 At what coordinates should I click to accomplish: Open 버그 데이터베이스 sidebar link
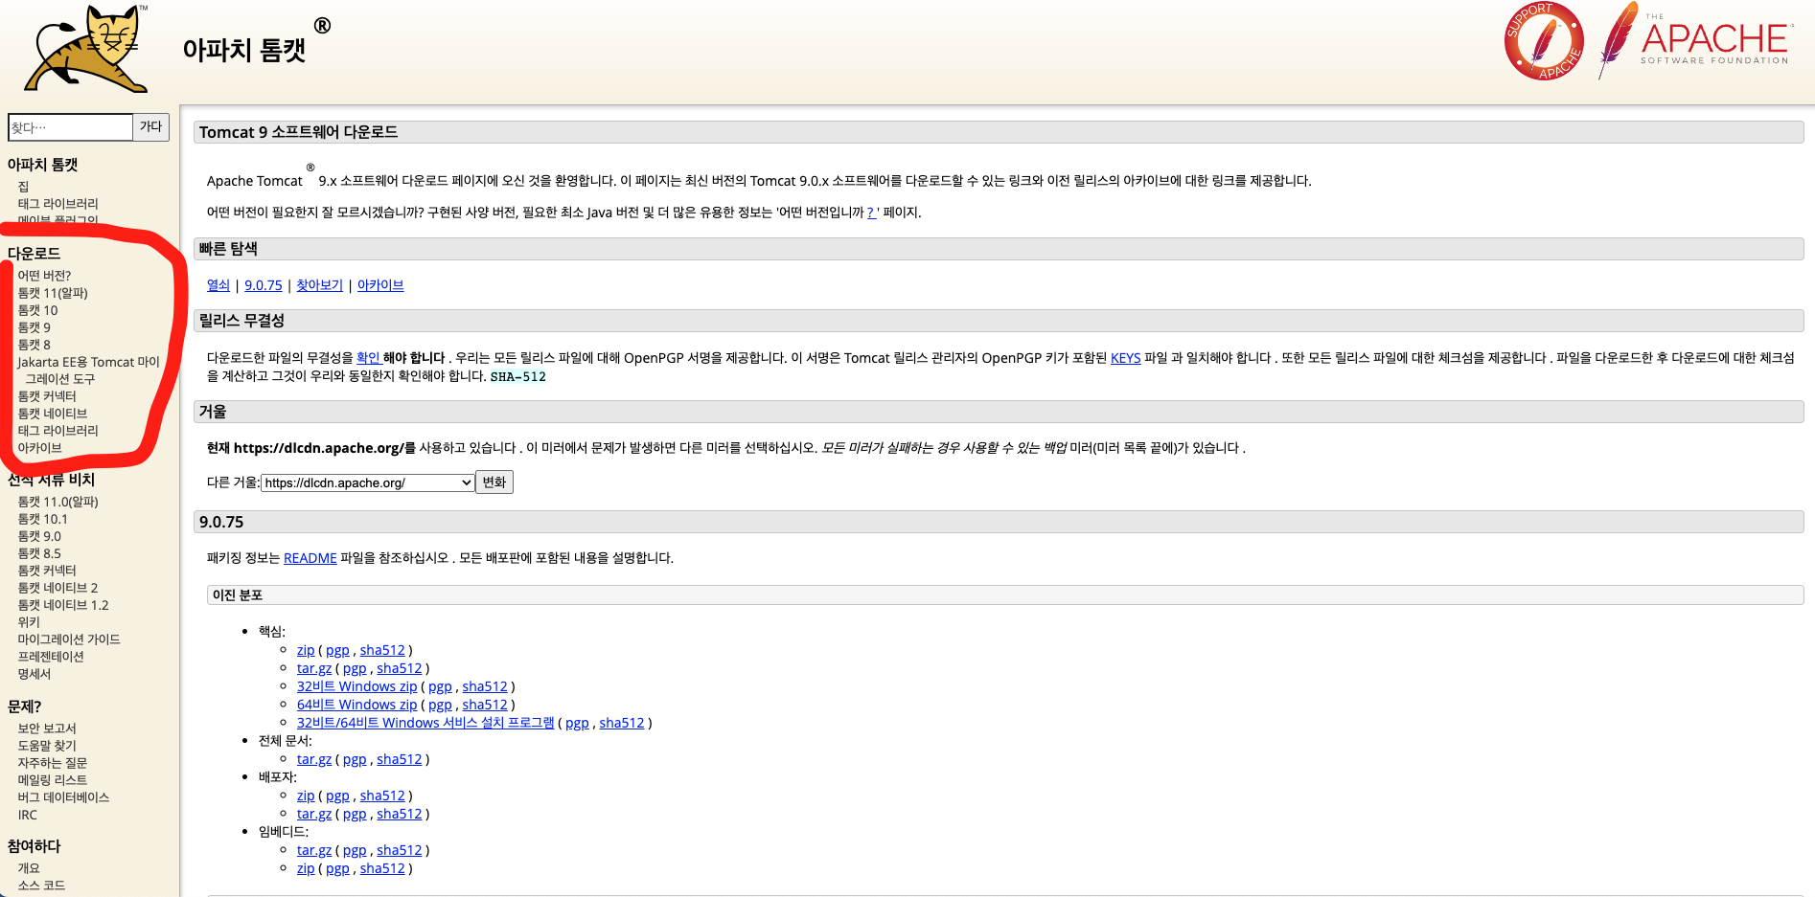click(63, 797)
